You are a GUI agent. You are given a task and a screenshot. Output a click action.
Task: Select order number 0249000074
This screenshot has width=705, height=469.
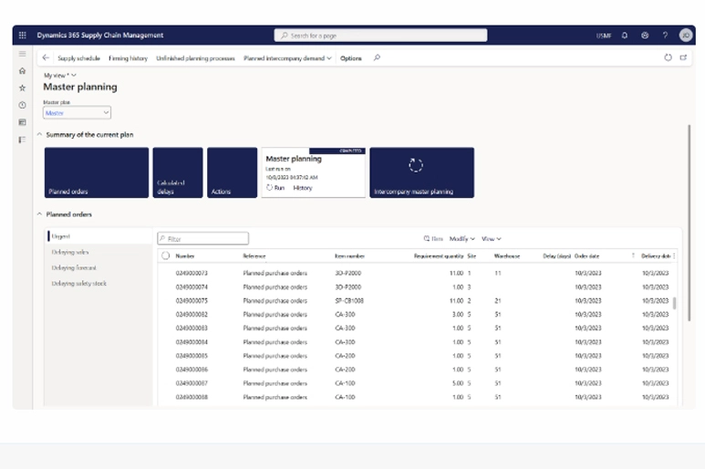(x=192, y=287)
